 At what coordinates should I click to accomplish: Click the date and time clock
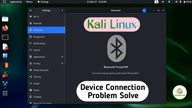click(97, 2)
